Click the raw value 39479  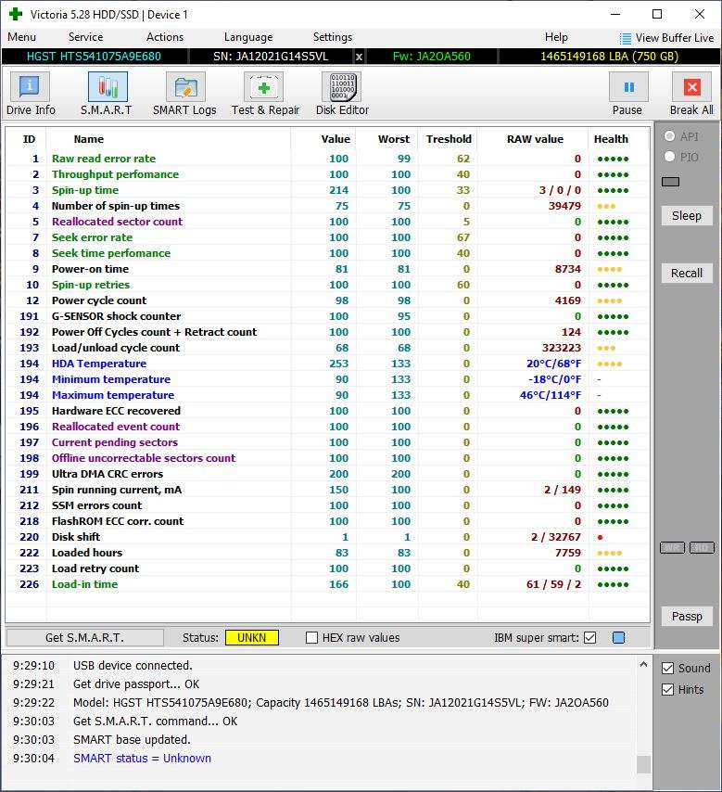point(564,206)
